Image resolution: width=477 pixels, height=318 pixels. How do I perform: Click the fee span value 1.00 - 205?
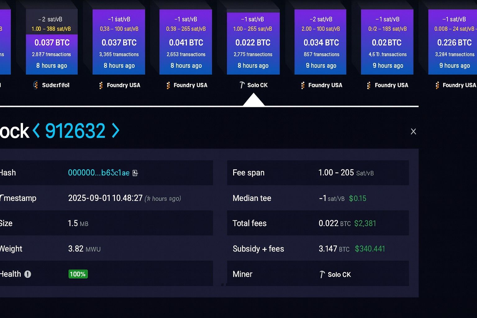click(336, 173)
